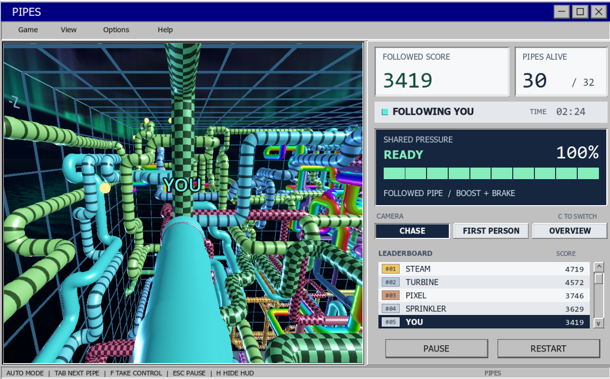Viewport: 610px width, 379px height.
Task: Click the #01 gold rank badge
Action: click(x=390, y=269)
